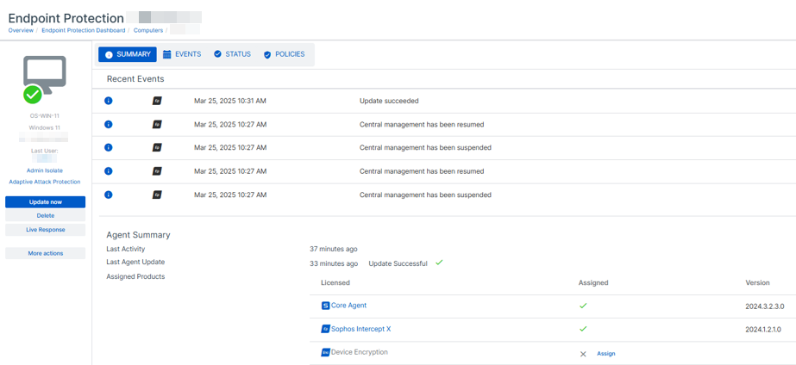
Task: Click Core Agent assigned green checkmark
Action: tap(583, 306)
